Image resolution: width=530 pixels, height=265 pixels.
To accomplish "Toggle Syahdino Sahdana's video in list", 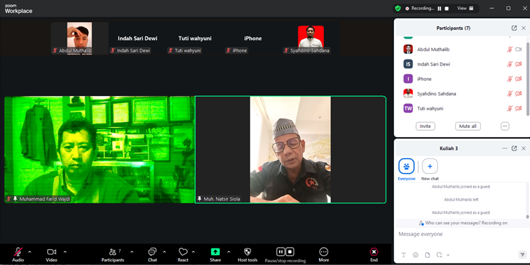I will (x=518, y=93).
